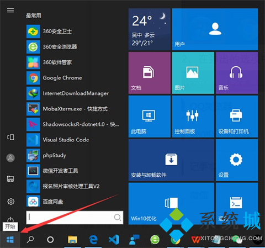The width and height of the screenshot is (265, 248).
Task: Click the 最常用 section header
Action: [x=34, y=15]
